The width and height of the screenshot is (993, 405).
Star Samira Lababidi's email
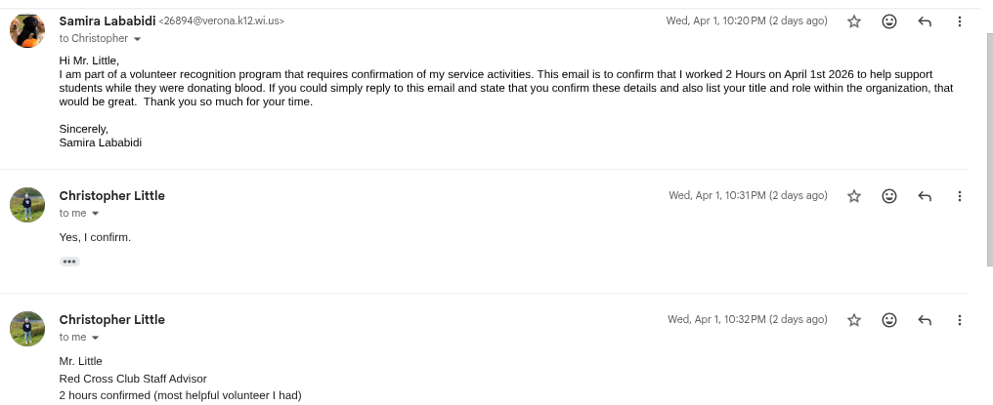pos(854,21)
